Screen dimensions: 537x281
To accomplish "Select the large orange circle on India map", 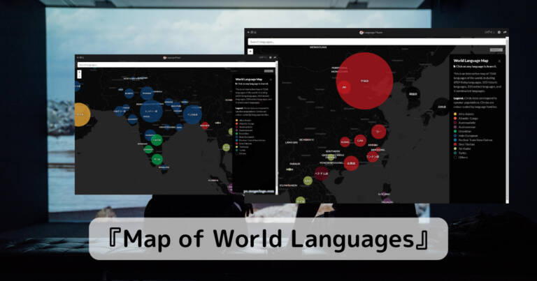I will (x=81, y=115).
